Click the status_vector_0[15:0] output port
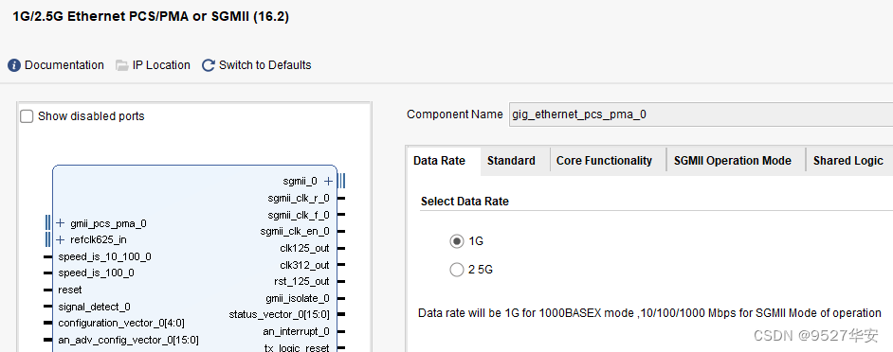Image resolution: width=893 pixels, height=352 pixels. (279, 314)
